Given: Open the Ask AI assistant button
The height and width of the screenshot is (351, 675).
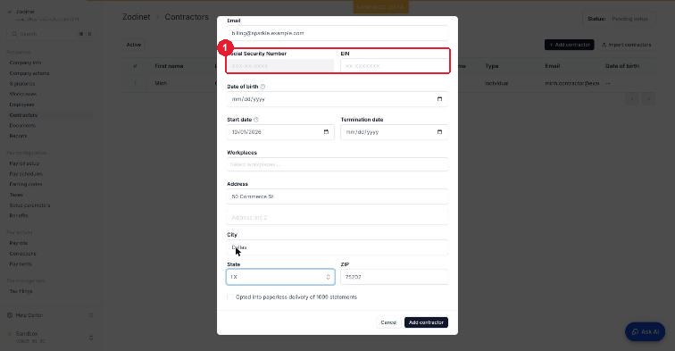Looking at the screenshot, I should (645, 332).
